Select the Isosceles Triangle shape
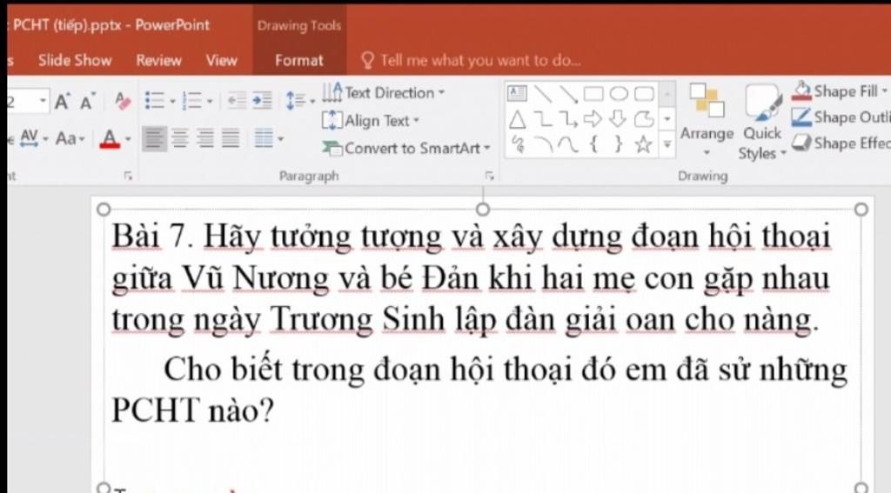891x493 pixels. 517,119
